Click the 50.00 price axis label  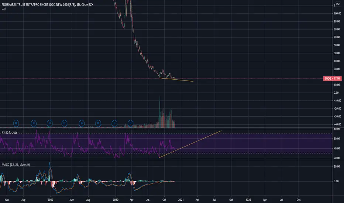click(337, 53)
